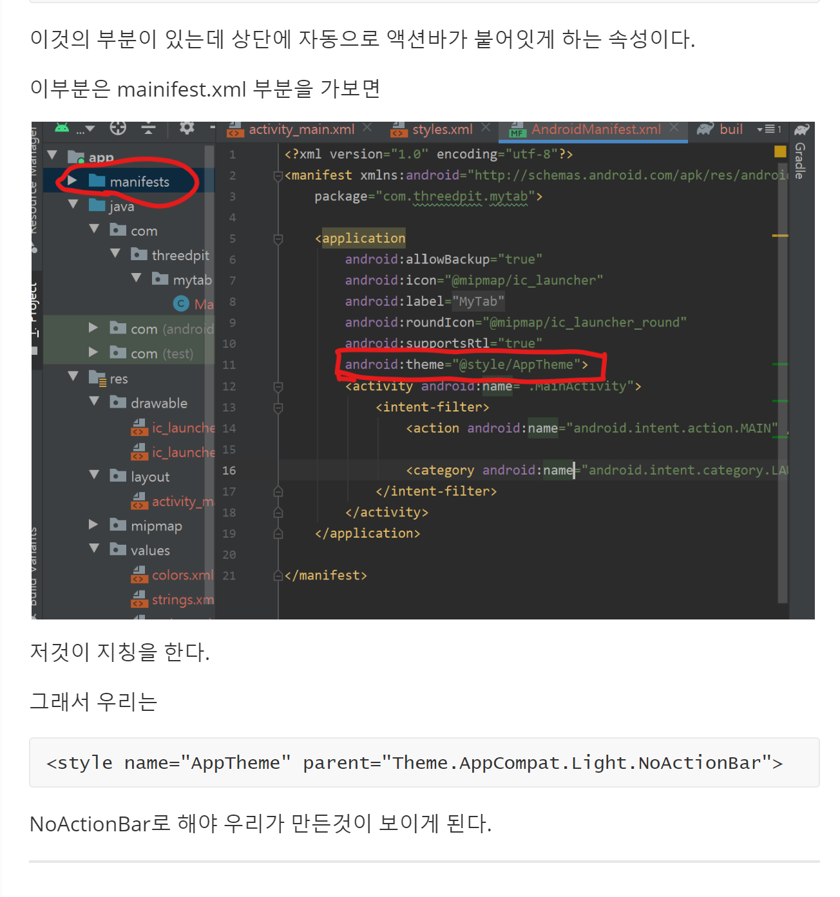Viewport: 840px width, 897px height.
Task: Click the locate-in-project target icon
Action: point(118,128)
